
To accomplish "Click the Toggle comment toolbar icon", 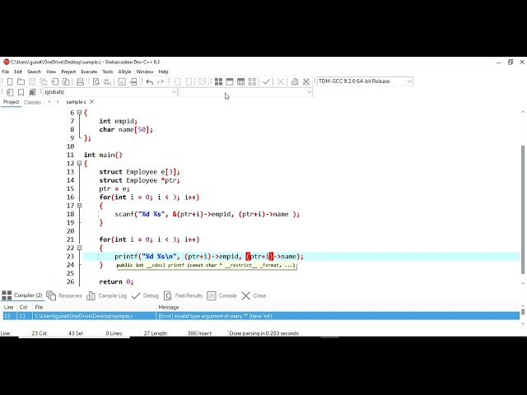I will coord(202,81).
